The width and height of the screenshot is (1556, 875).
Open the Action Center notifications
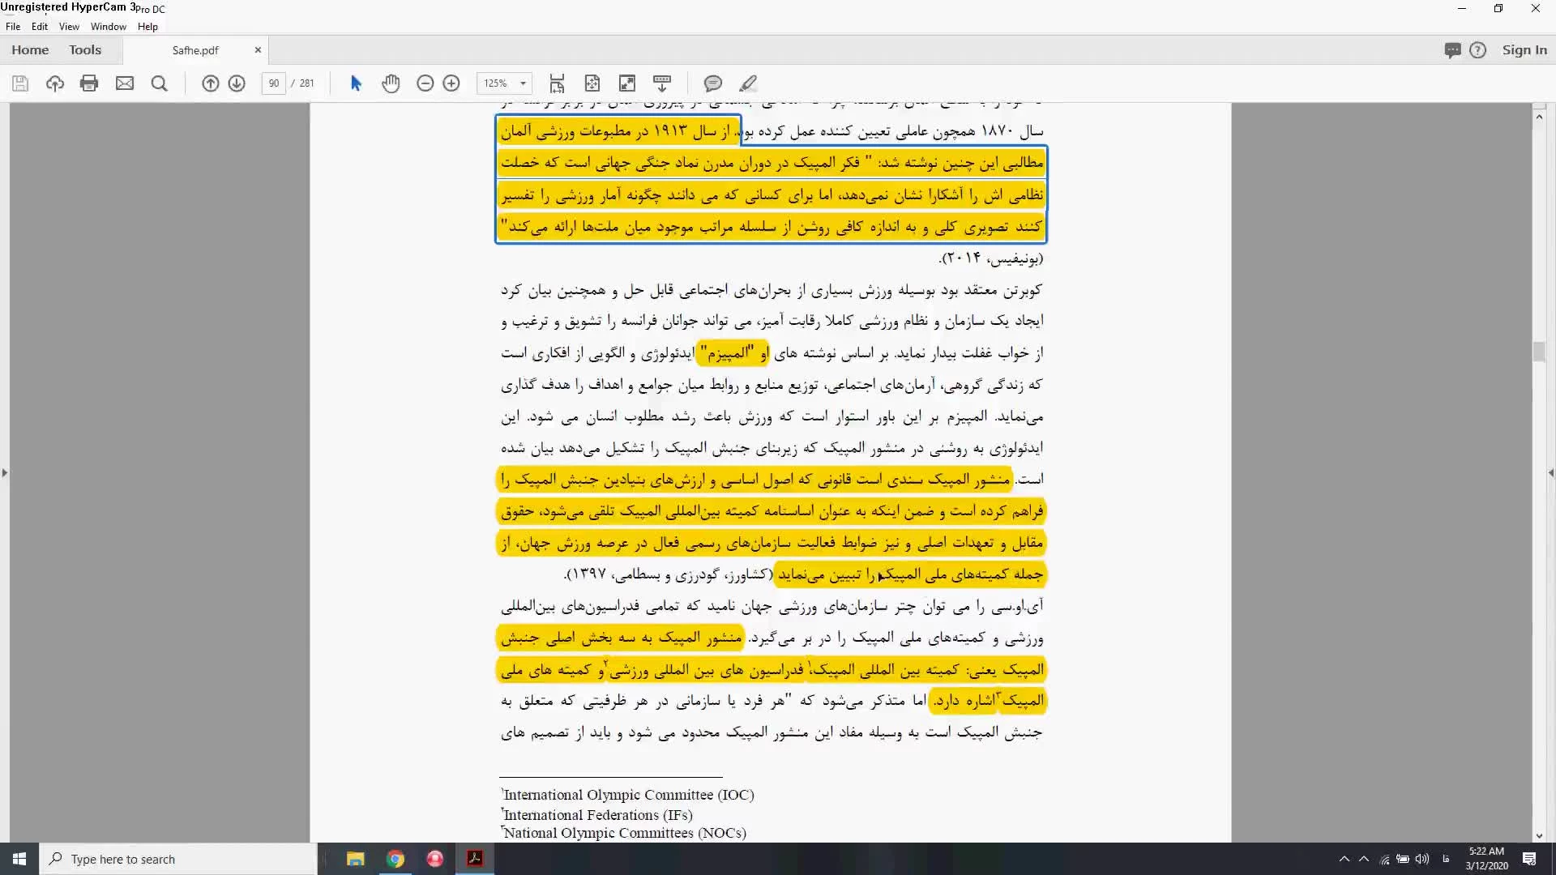click(x=1529, y=859)
